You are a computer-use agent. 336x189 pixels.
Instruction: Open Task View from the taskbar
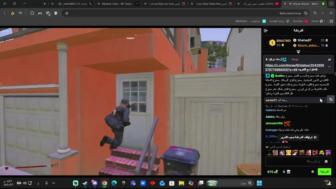tap(201, 183)
